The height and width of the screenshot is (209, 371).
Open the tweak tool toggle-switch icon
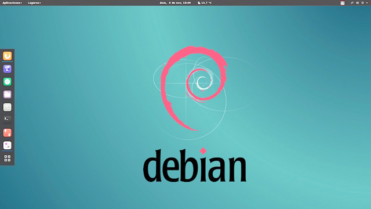point(8,145)
